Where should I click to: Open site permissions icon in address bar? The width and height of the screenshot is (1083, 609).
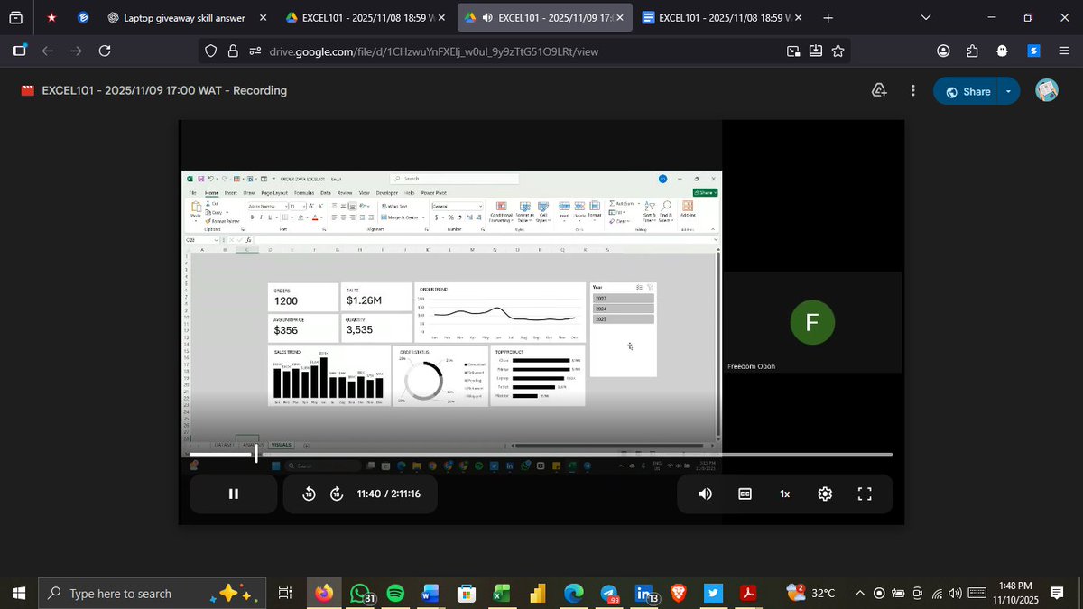click(x=255, y=51)
